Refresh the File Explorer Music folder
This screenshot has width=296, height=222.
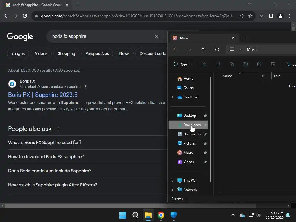[x=217, y=49]
